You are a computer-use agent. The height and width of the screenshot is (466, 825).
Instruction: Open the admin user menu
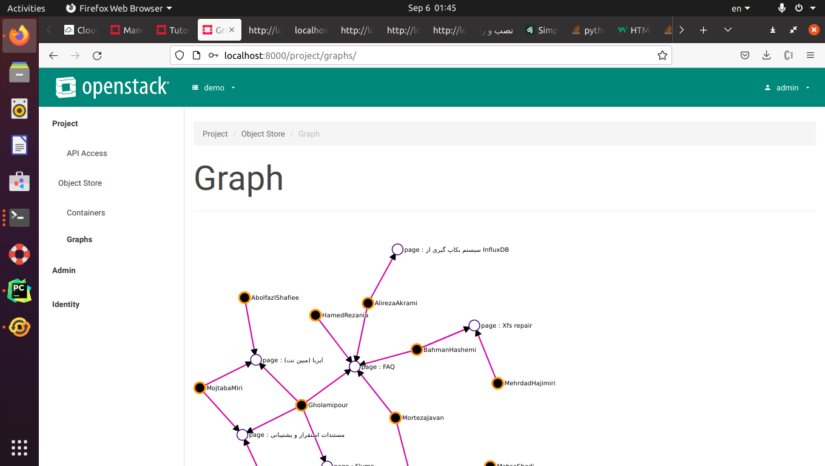tap(787, 87)
